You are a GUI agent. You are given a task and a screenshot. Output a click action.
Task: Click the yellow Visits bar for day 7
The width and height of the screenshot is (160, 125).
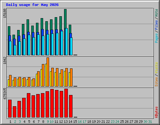tap(37, 80)
